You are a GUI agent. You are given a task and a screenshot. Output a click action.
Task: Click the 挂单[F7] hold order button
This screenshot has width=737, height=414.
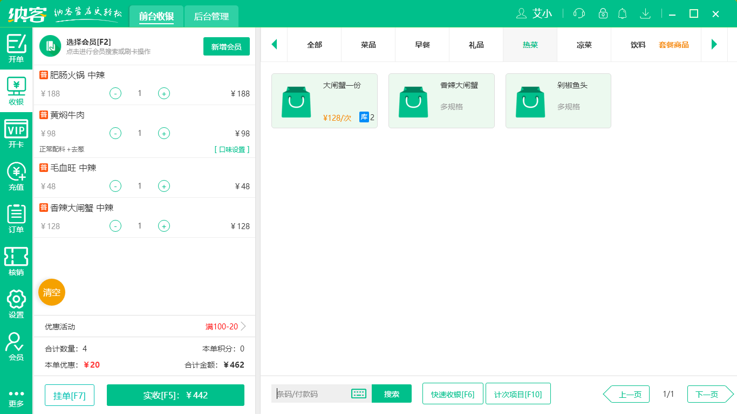pos(69,395)
